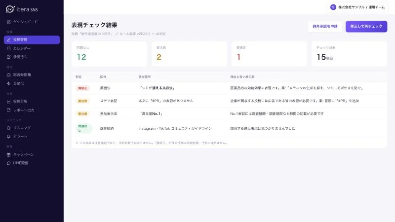Click the red 要修正 badge in 薬機法 row
The image size is (395, 222).
[x=82, y=88]
